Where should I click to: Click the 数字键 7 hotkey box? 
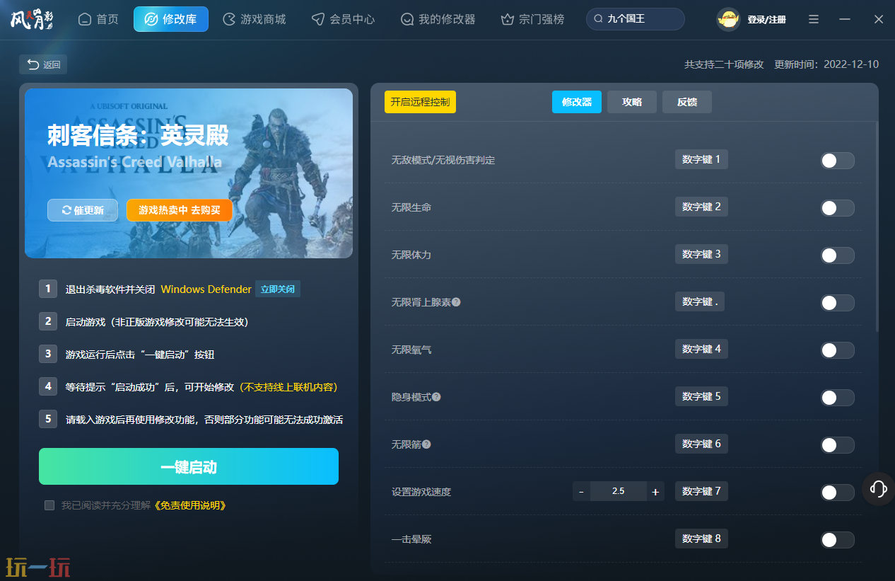point(701,491)
